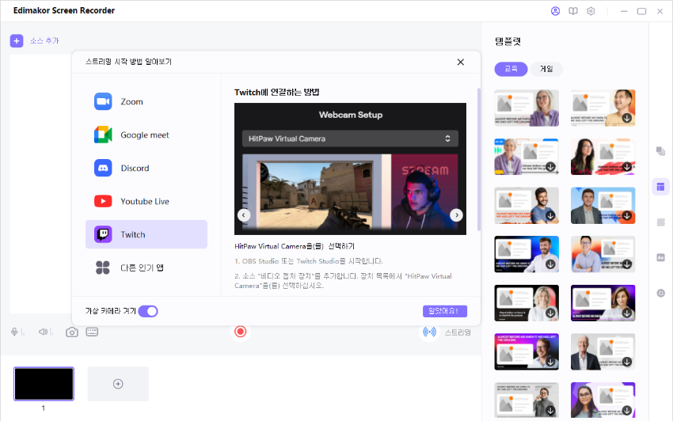
Task: Open the hatched background icon in sidebar
Action: 660,222
